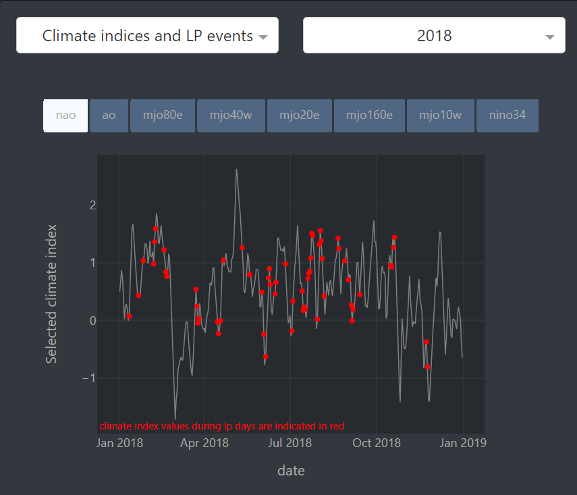577x495 pixels.
Task: Switch to the ao index tab
Action: pyautogui.click(x=109, y=115)
